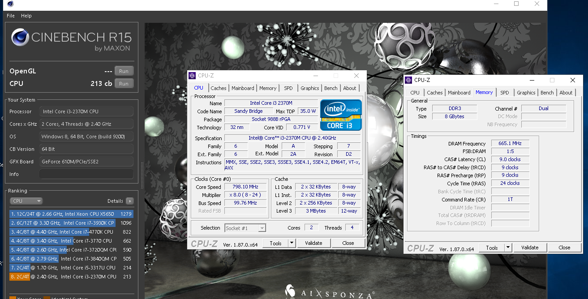The width and height of the screenshot is (588, 299).
Task: Select ranking entry Core i7-3840QM
Action: coord(71,259)
